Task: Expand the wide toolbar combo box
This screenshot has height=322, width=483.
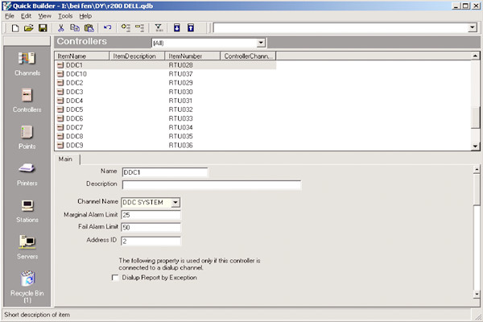Action: coord(472,28)
